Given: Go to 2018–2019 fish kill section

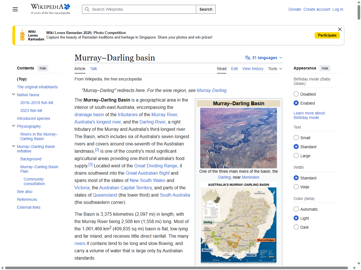Looking at the screenshot, I should click(x=37, y=103).
